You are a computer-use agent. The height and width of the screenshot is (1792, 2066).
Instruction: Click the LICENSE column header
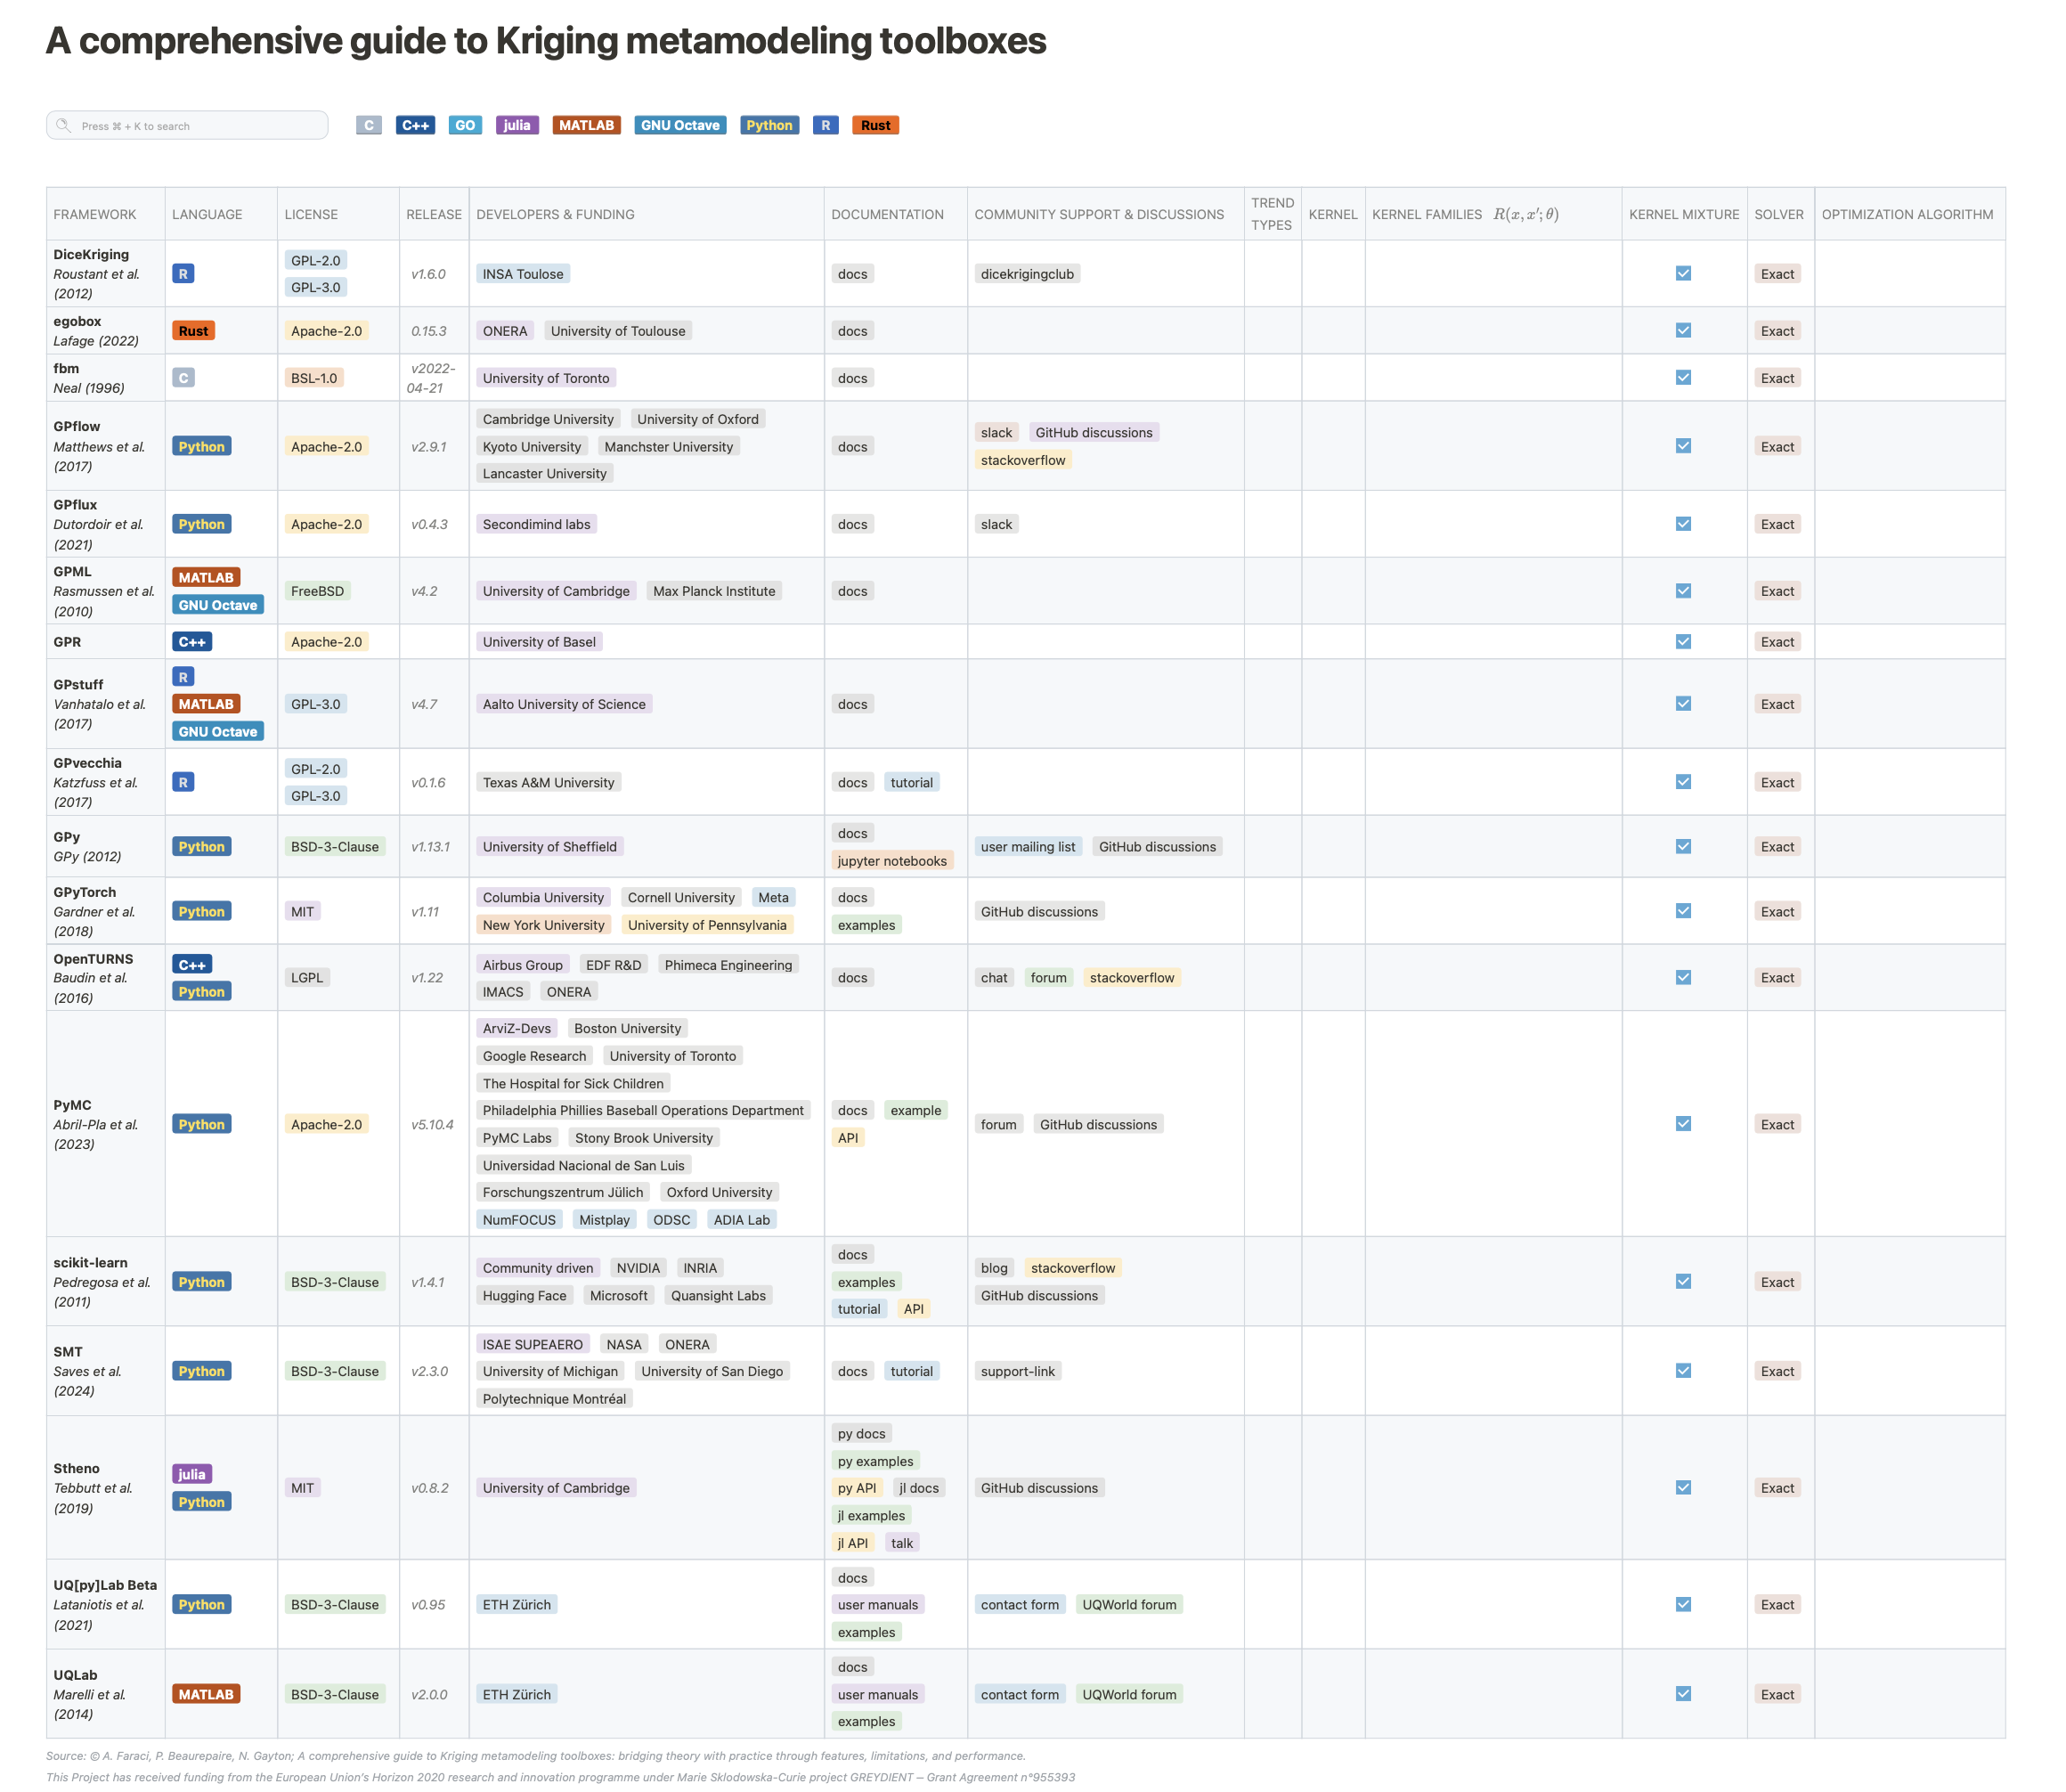(311, 214)
